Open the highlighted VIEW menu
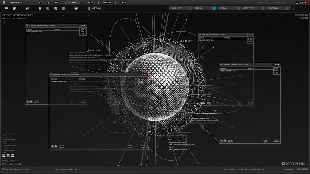The width and height of the screenshot is (310, 174). coord(74,3)
